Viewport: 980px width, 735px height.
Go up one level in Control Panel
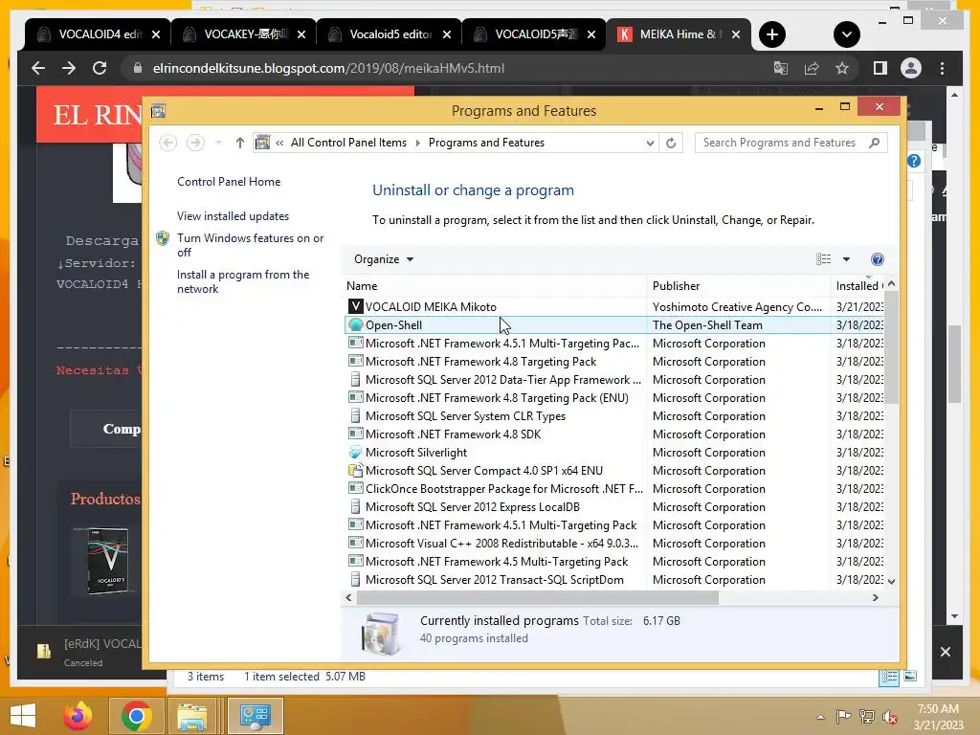[x=239, y=143]
